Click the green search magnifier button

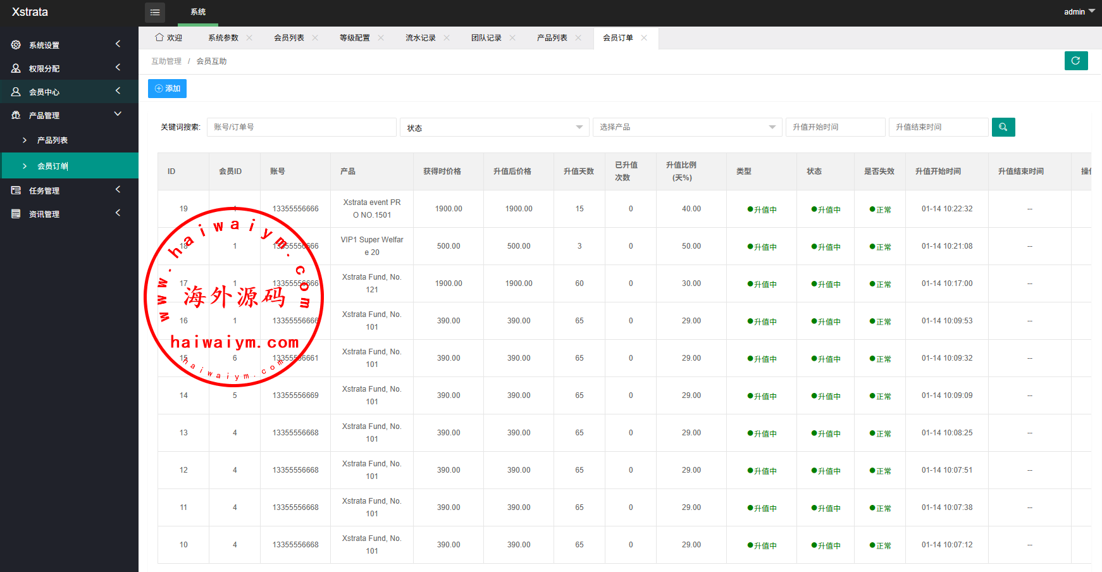[x=1003, y=127]
